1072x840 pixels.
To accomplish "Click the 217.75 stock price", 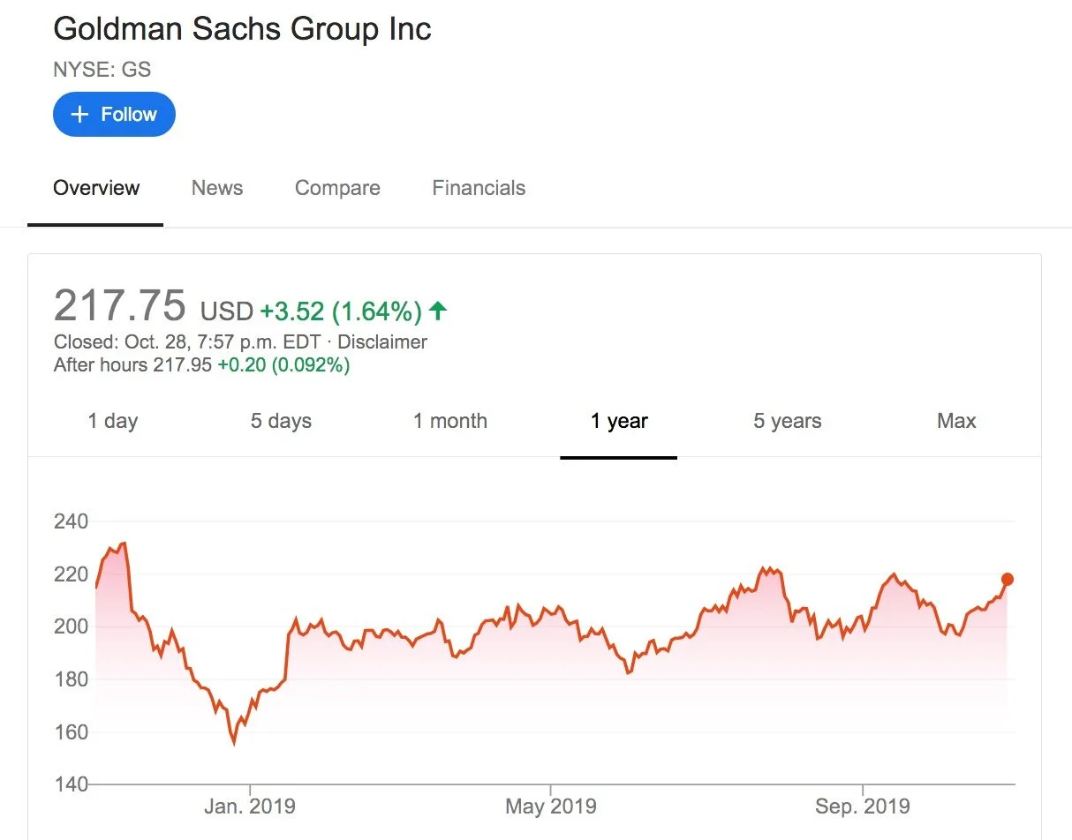I will click(x=120, y=305).
